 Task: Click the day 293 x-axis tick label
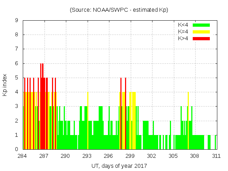87,156
